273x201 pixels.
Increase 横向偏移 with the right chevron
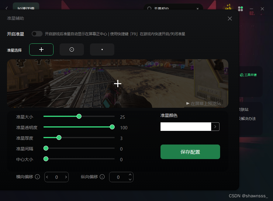click(x=66, y=177)
